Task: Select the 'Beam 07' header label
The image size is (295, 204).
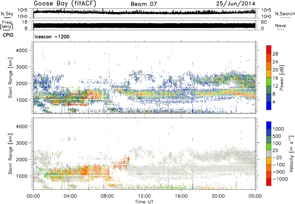Action: (x=144, y=4)
